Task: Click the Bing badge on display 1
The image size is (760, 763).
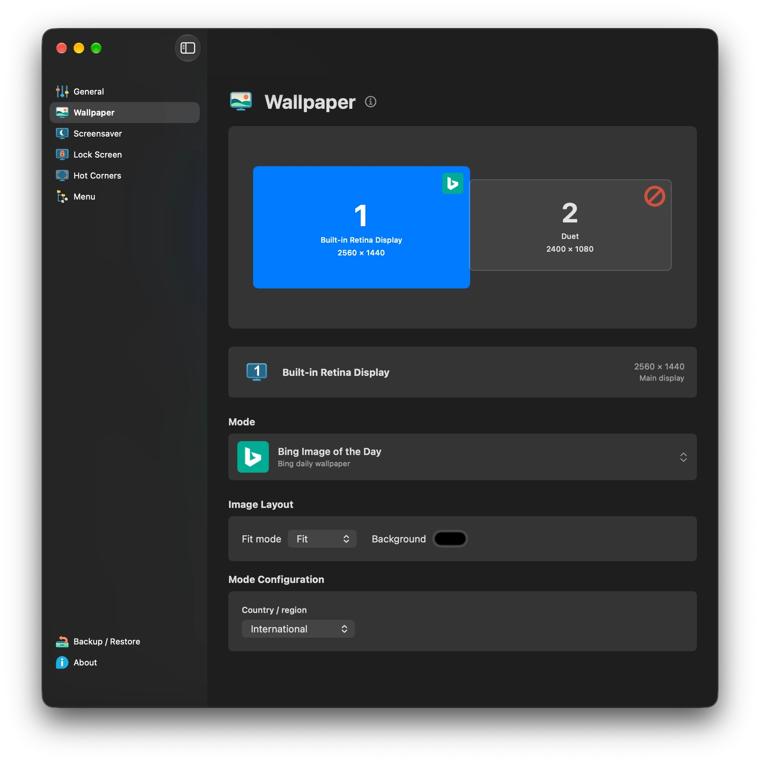Action: pyautogui.click(x=452, y=183)
